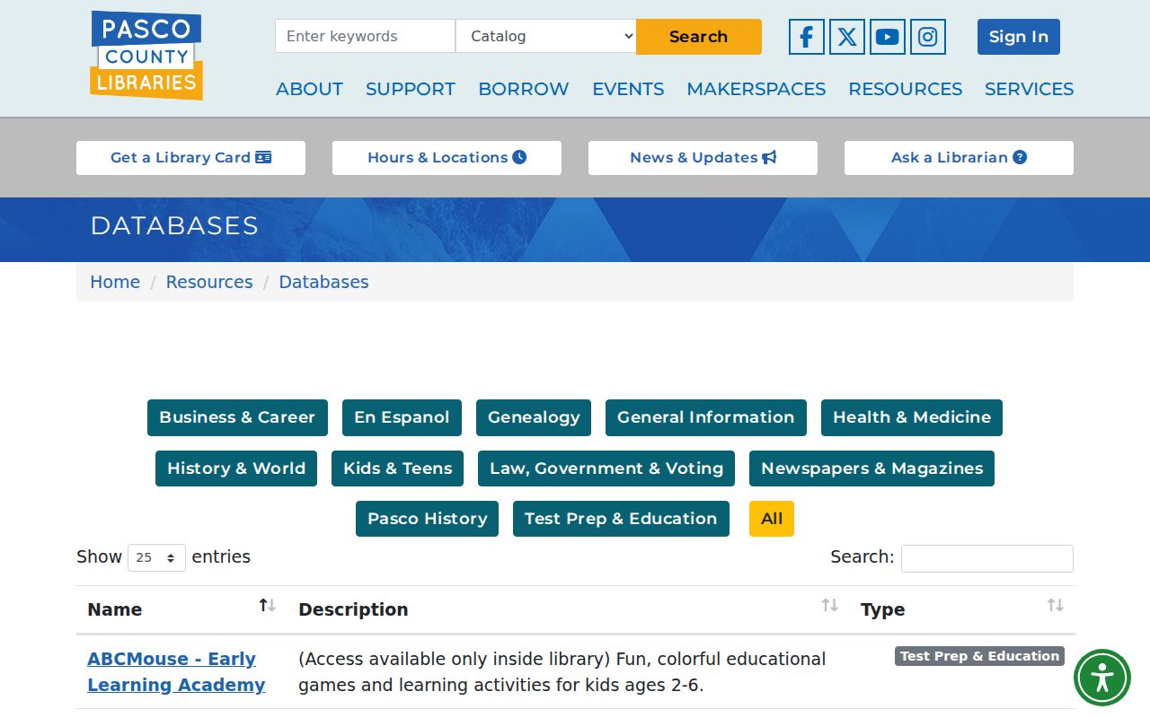The width and height of the screenshot is (1150, 718).
Task: Sort table by Description column arrows
Action: [x=829, y=606]
